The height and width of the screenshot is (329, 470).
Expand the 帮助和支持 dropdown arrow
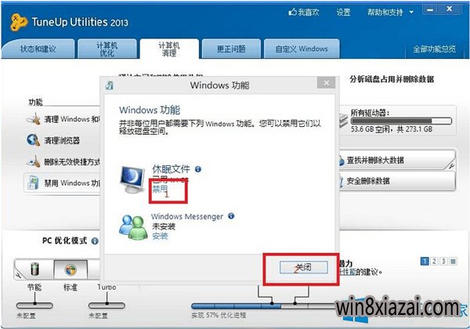[411, 13]
